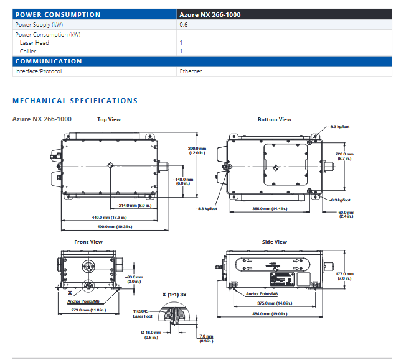Click the 214.0 mm (8.0 in.) dimension
Screen dimensions: 406x363
coord(134,206)
